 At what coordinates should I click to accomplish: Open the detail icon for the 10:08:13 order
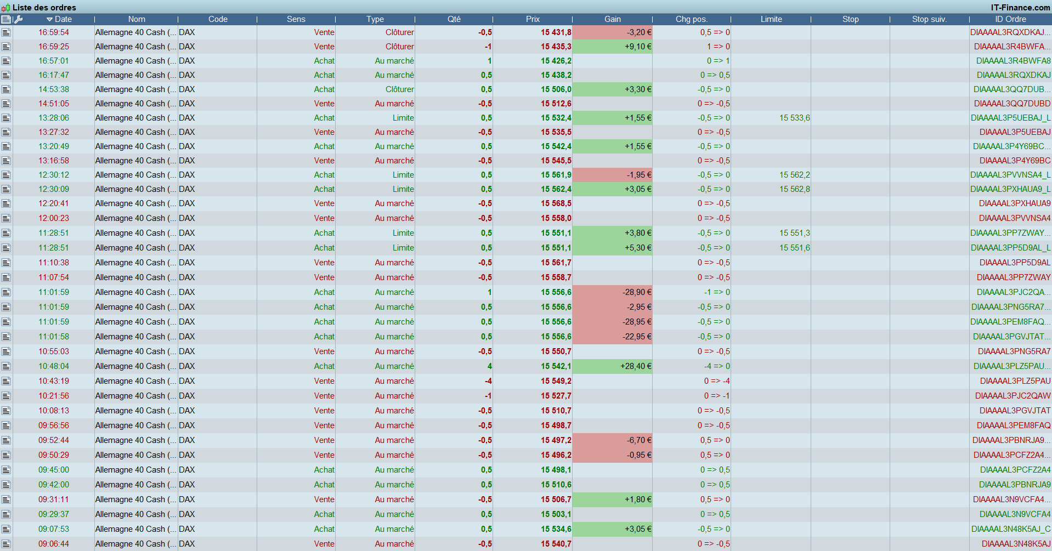tap(6, 411)
